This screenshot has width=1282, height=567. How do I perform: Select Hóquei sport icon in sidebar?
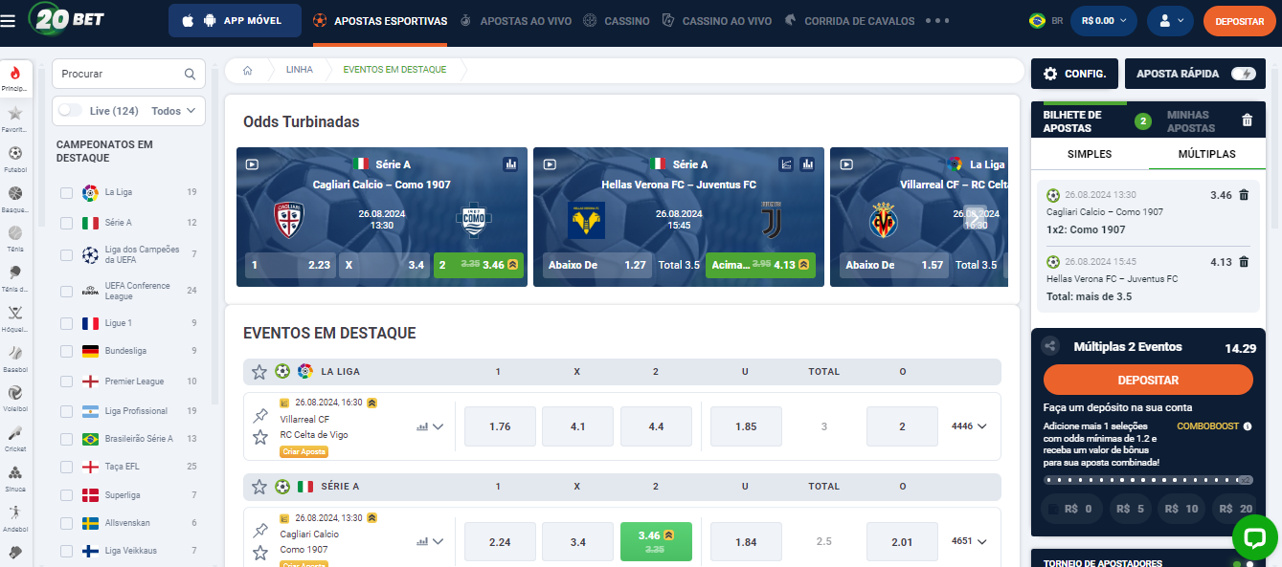pos(15,313)
